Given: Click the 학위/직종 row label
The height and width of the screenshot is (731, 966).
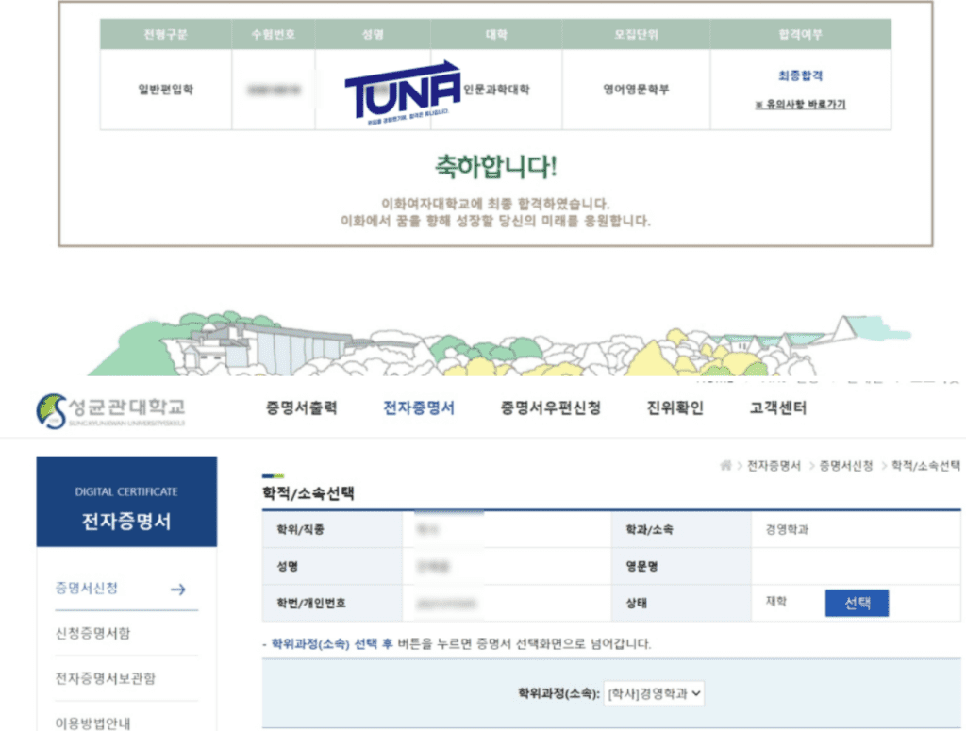Looking at the screenshot, I should point(301,529).
